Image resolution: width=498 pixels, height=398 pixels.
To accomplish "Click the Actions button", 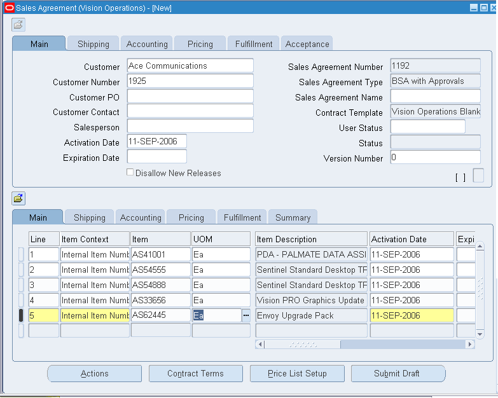I will (94, 374).
